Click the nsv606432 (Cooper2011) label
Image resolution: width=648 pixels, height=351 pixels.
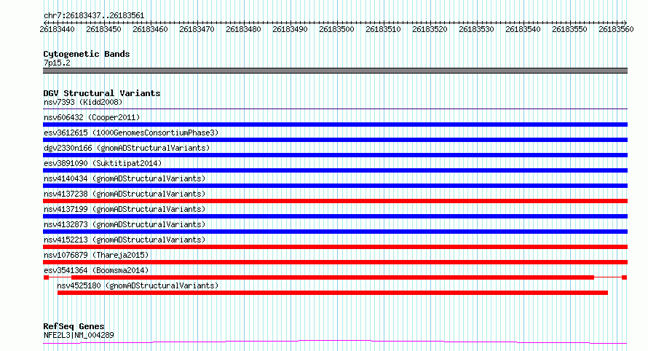point(92,117)
